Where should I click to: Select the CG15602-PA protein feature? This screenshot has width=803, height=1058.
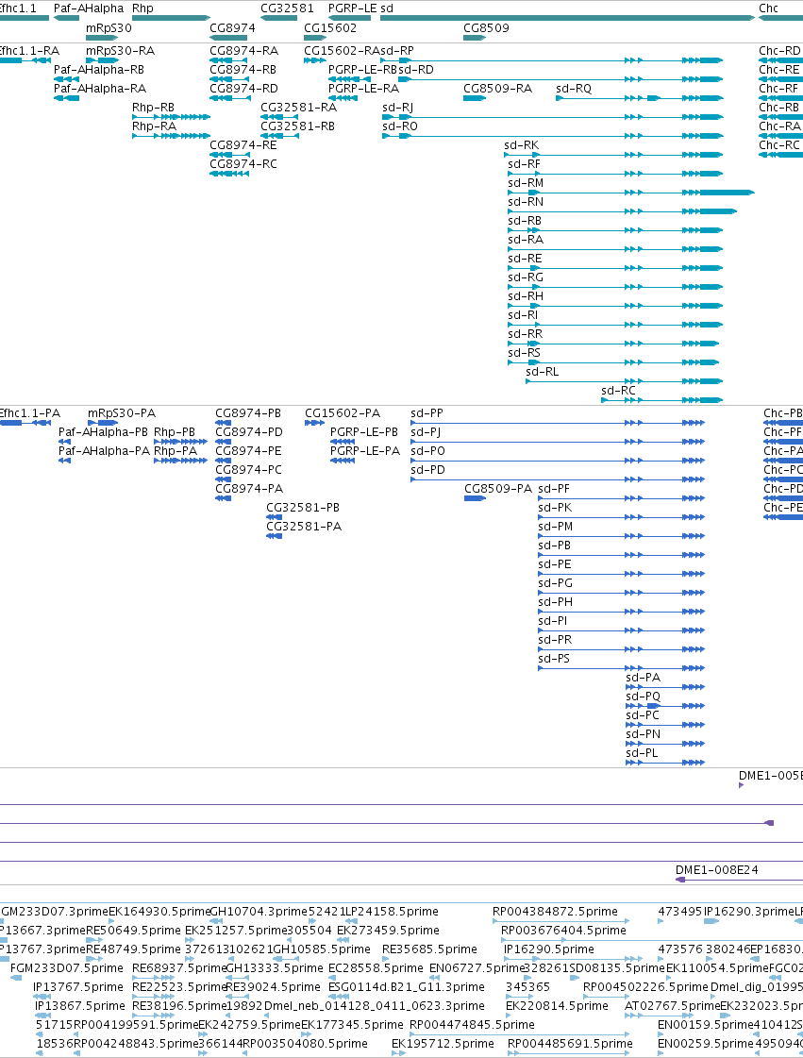pyautogui.click(x=315, y=423)
